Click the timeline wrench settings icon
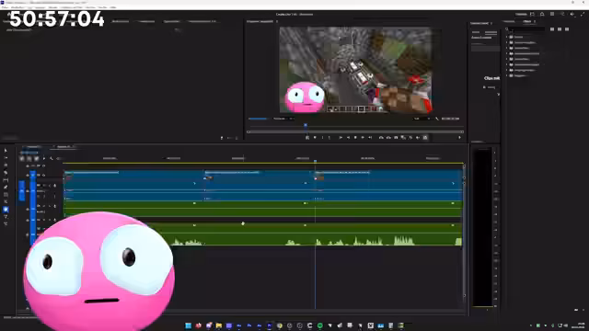The height and width of the screenshot is (331, 589). pyautogui.click(x=52, y=158)
